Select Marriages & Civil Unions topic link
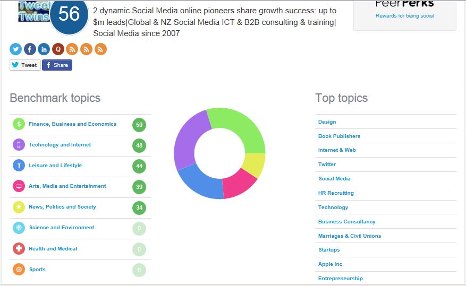466x286 pixels. click(350, 236)
